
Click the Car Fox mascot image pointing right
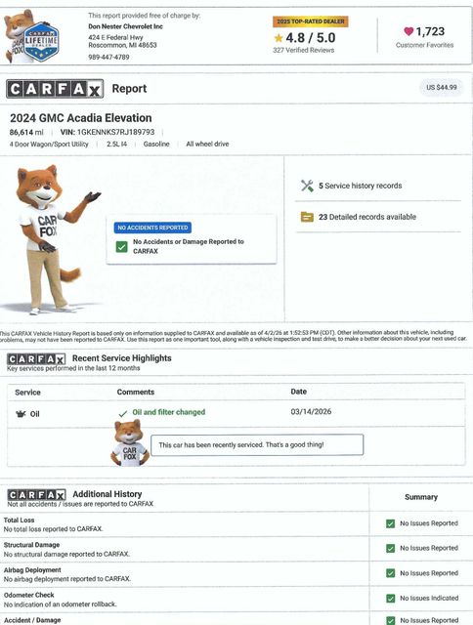coord(50,239)
